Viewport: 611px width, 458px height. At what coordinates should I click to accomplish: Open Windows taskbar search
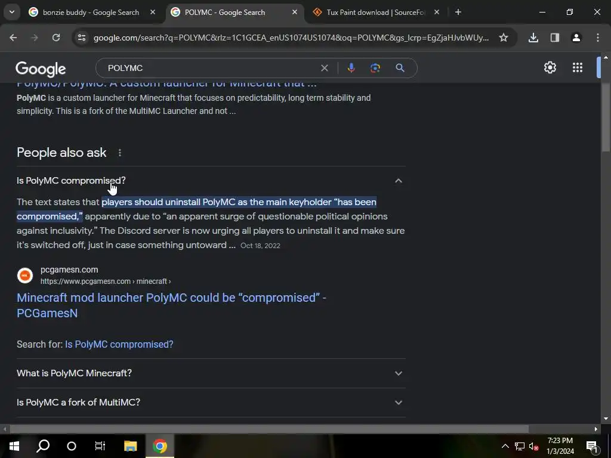click(43, 446)
